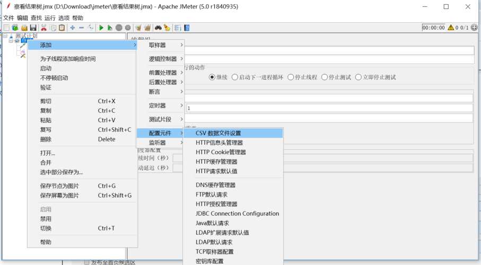Screen dimensions: 481x265
Task: Expand the 逻辑控制器 submenu
Action: coord(161,59)
